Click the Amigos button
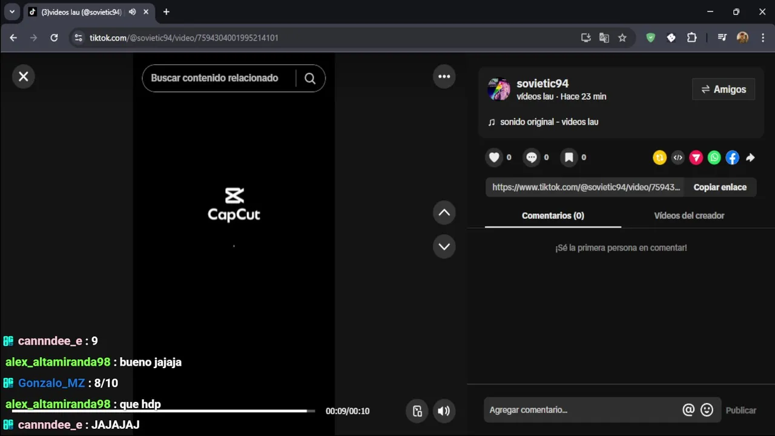This screenshot has height=436, width=775. [x=724, y=89]
